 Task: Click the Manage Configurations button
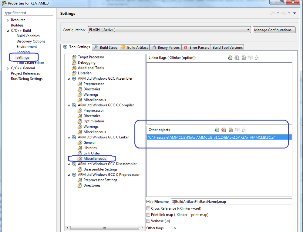[x=274, y=30]
